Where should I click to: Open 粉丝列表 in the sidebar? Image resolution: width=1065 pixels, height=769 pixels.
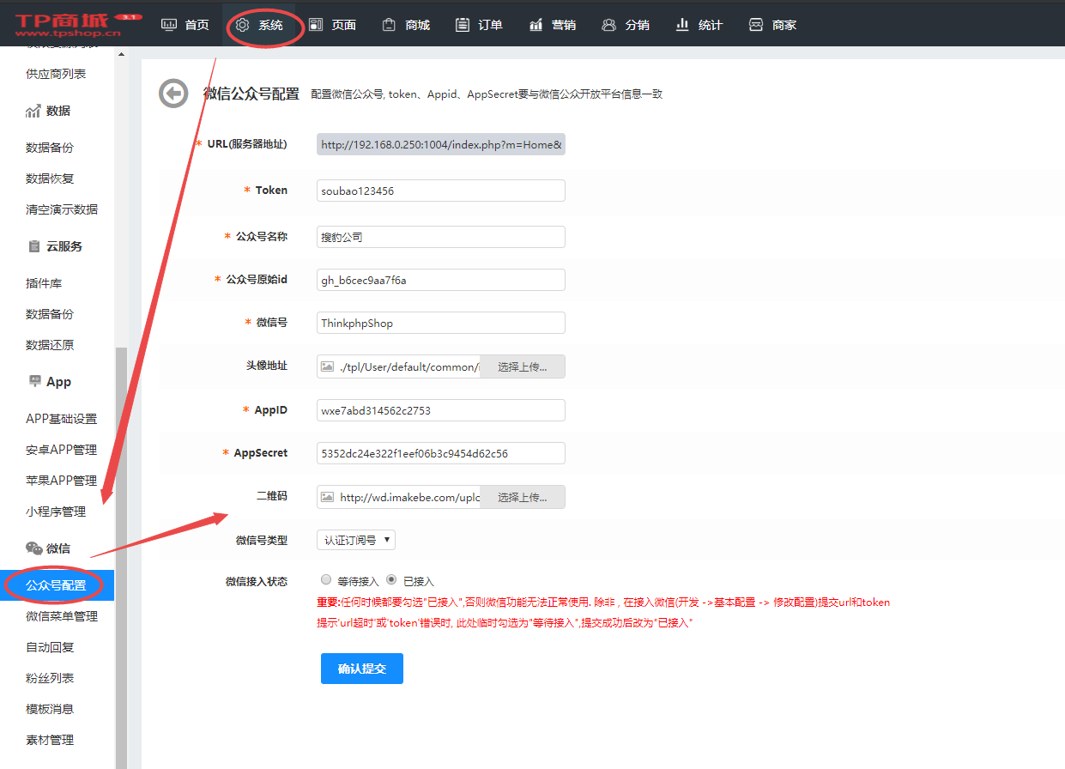[49, 677]
